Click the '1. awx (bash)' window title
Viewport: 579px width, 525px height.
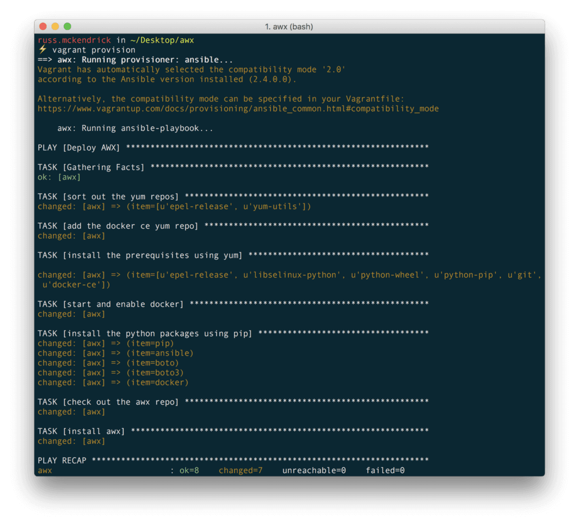pos(289,27)
